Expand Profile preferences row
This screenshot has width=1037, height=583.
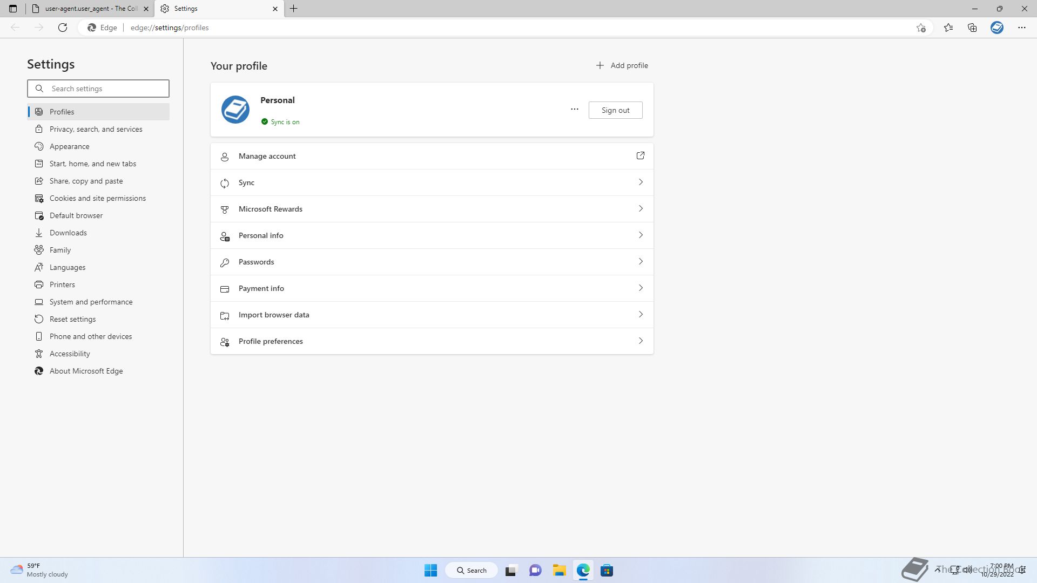click(x=432, y=341)
